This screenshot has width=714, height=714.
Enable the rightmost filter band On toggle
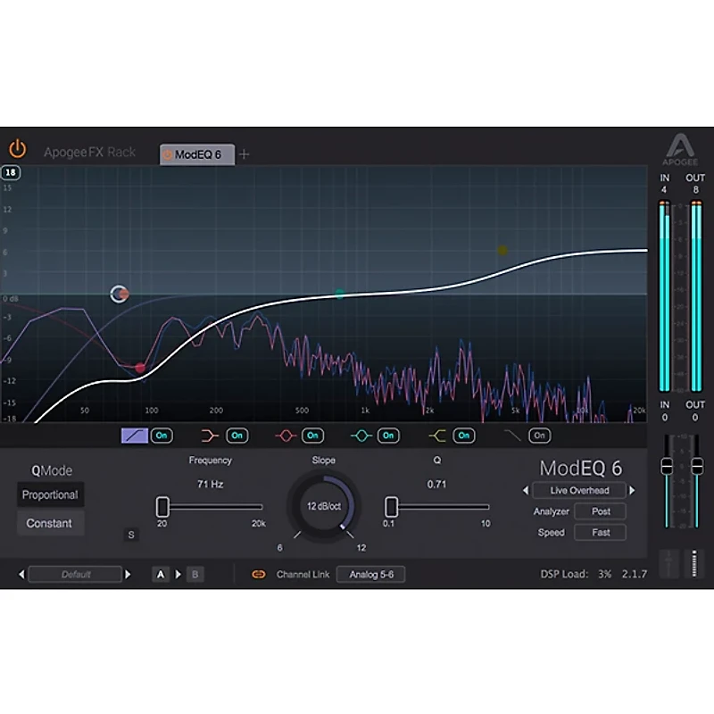point(538,435)
